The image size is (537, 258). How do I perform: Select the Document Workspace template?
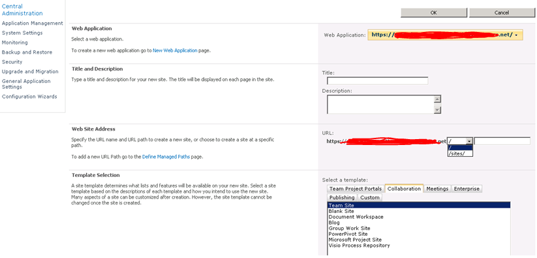356,217
